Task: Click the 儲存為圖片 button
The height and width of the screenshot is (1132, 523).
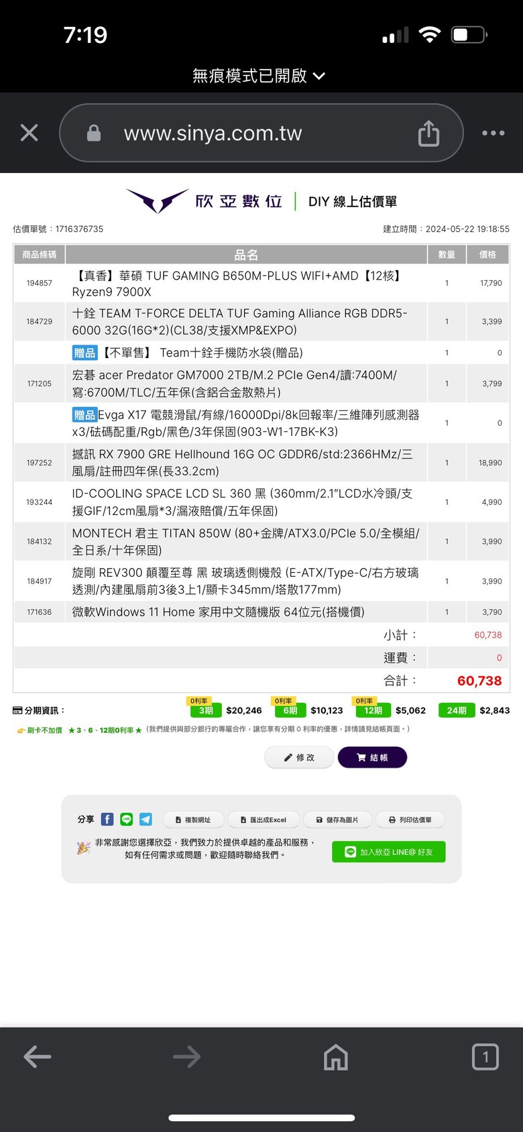Action: point(337,819)
